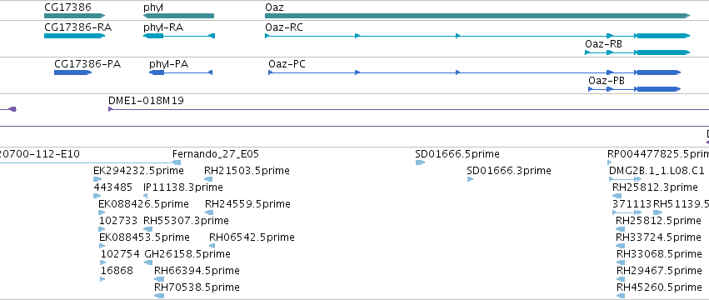
Task: Select the SD01666.5prime EST arrow
Action: (x=421, y=162)
